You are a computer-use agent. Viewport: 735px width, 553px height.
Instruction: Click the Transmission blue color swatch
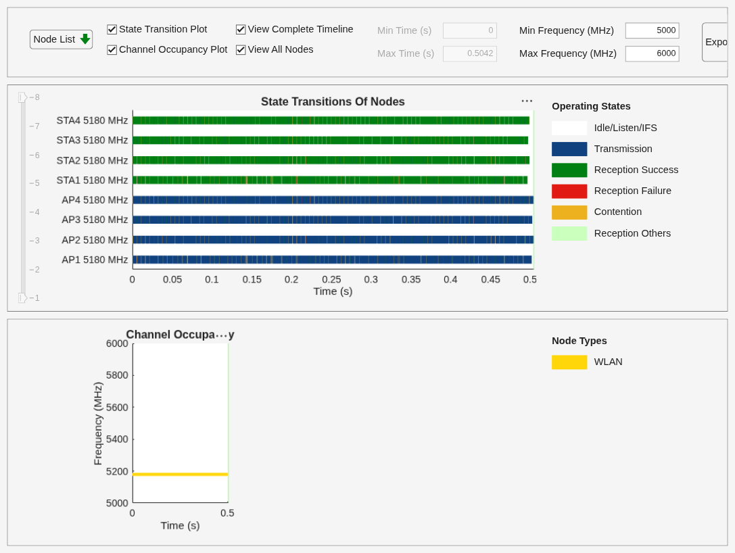point(569,149)
